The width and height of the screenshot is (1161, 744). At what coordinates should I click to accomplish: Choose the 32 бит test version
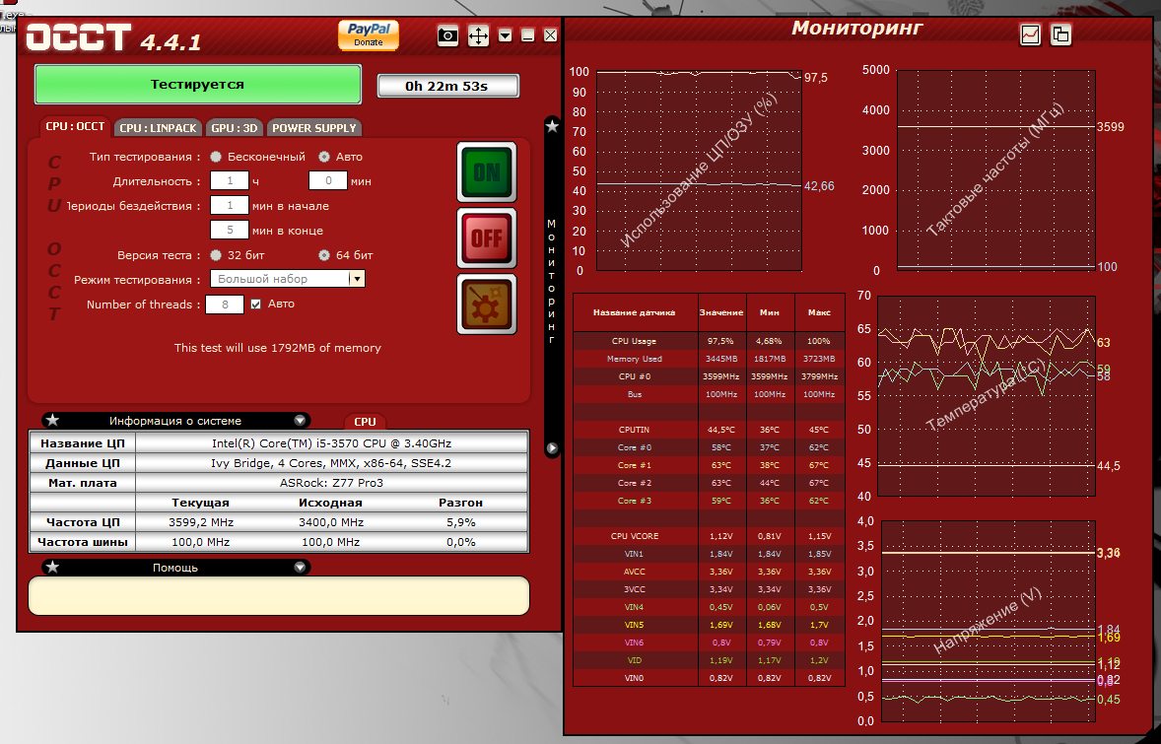click(x=216, y=255)
